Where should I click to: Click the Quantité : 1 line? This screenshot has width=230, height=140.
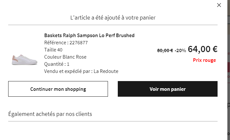tap(57, 64)
